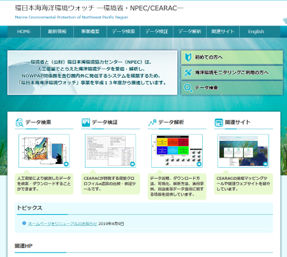Click arrow icon on the map thumbnail
The height and width of the screenshot is (257, 287).
pyautogui.click(x=66, y=164)
